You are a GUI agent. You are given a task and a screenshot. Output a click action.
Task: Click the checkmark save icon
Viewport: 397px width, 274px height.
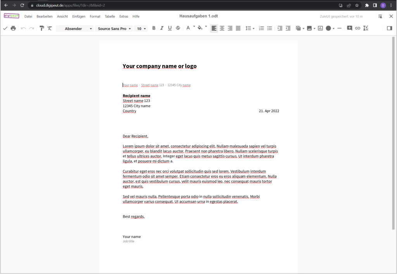pyautogui.click(x=5, y=28)
